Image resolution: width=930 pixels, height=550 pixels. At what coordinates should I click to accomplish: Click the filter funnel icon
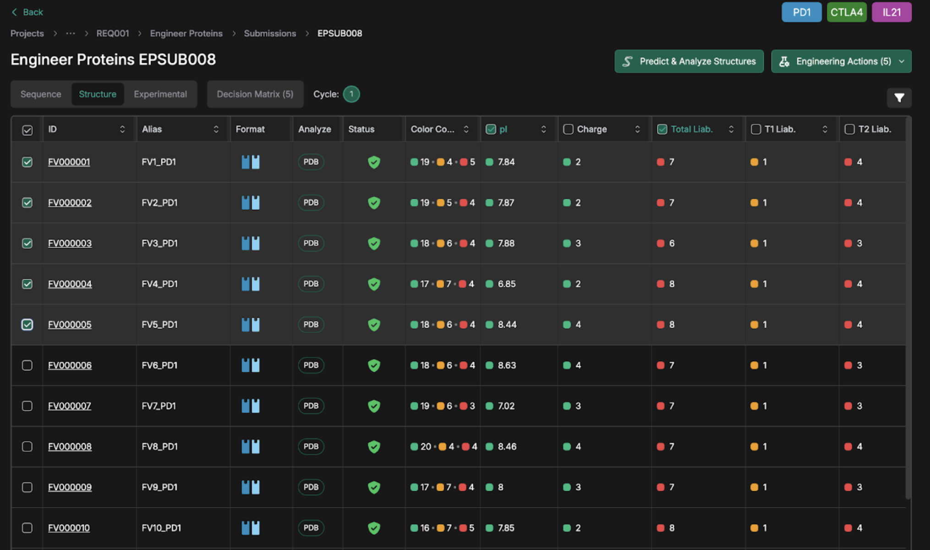coord(899,98)
